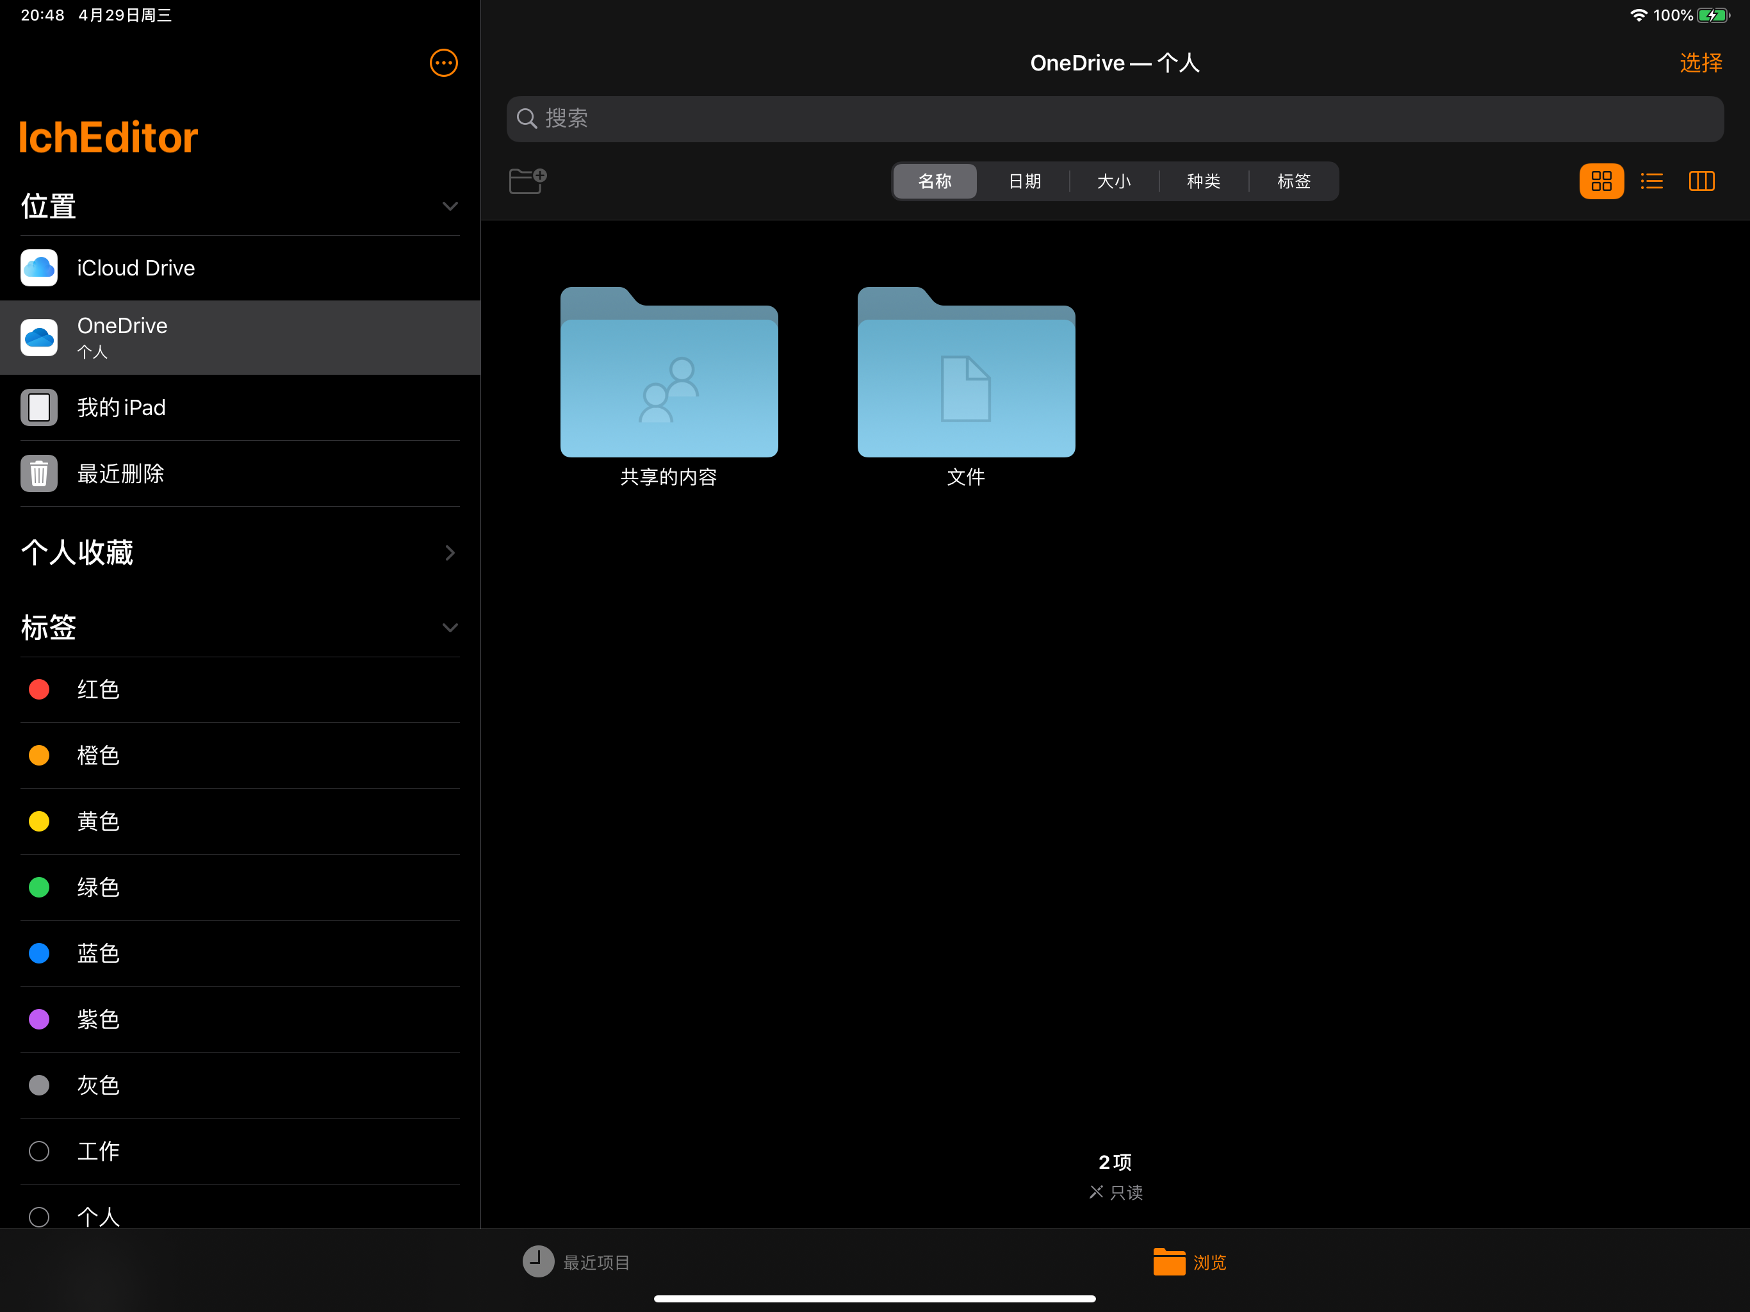Switch to the Browse tab
Viewport: 1750px width, 1312px height.
pos(1189,1261)
